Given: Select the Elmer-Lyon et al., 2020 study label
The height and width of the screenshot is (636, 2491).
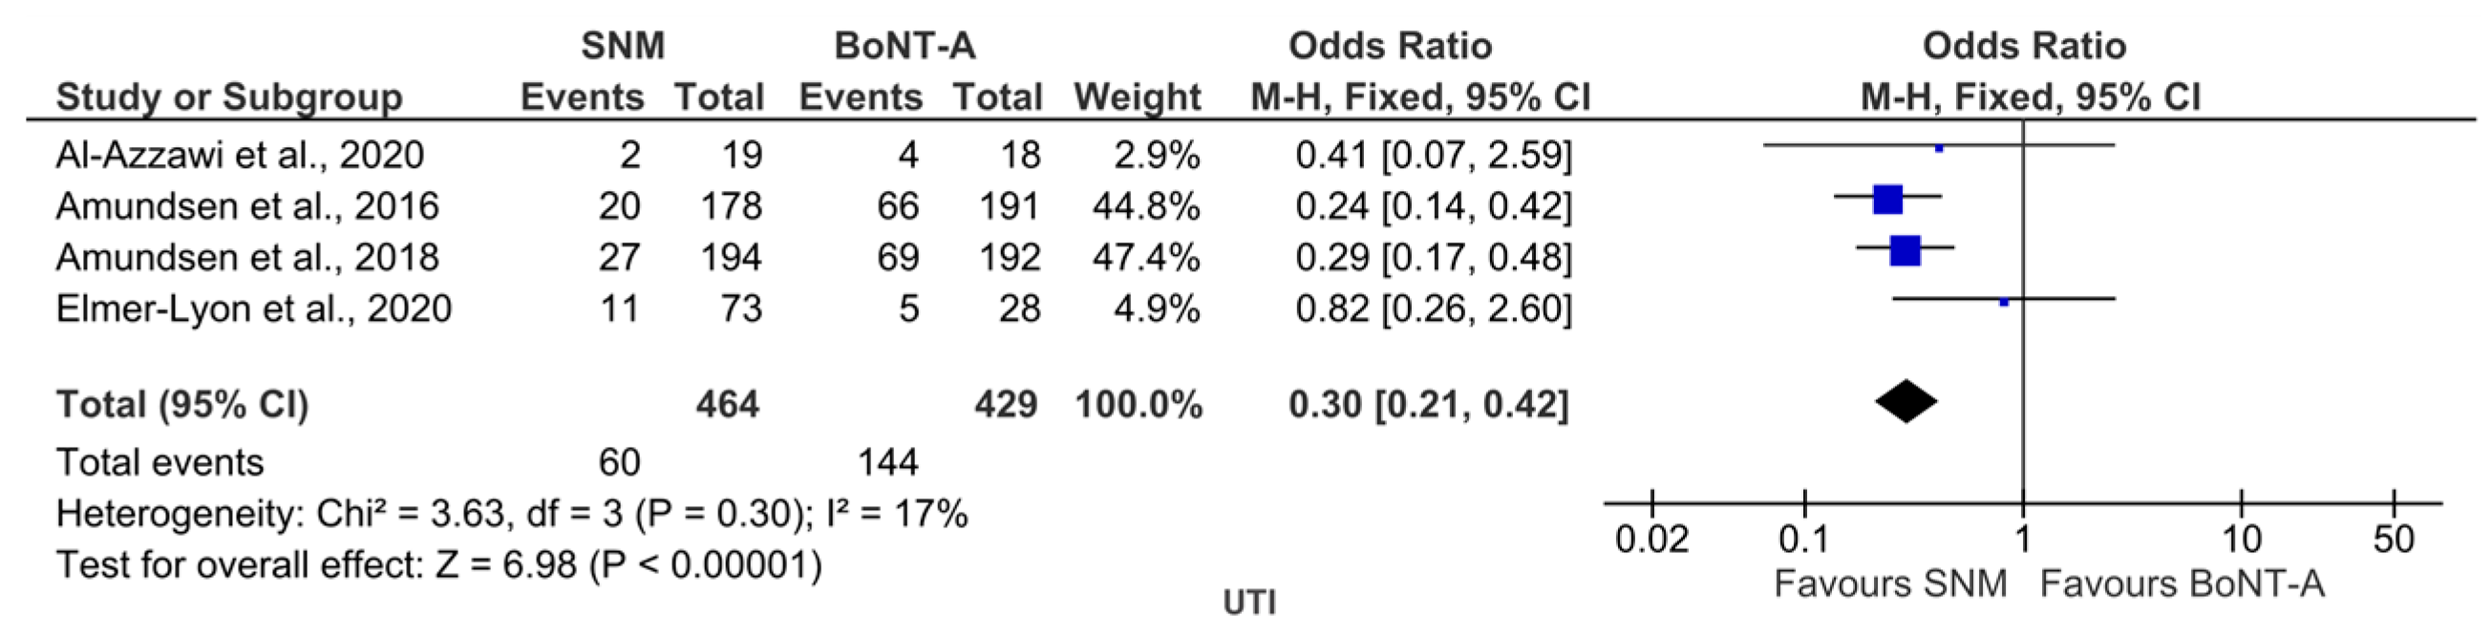Looking at the screenshot, I should (253, 308).
